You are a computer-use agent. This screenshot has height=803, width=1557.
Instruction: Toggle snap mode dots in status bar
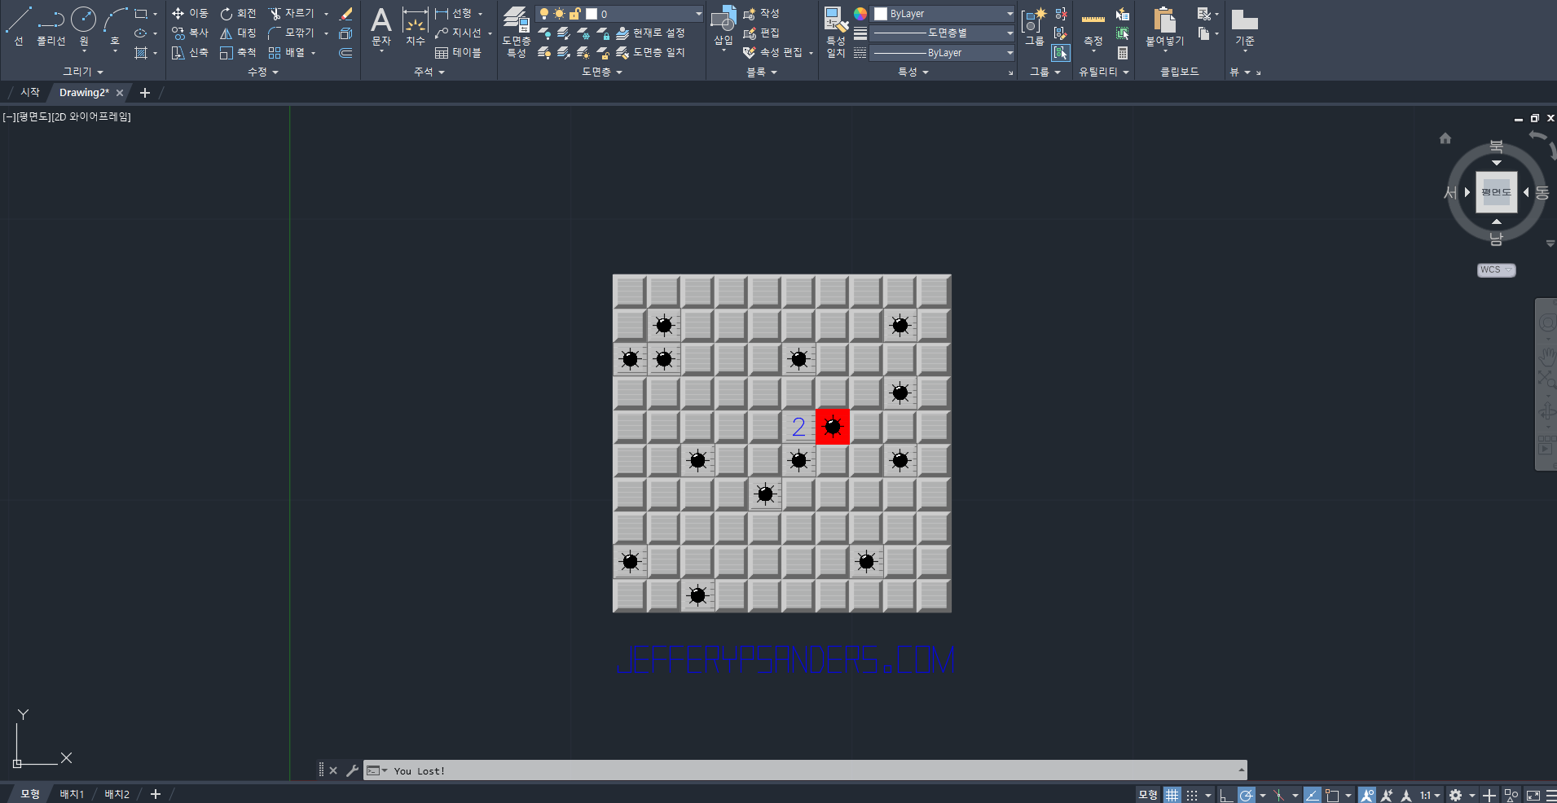(1192, 795)
